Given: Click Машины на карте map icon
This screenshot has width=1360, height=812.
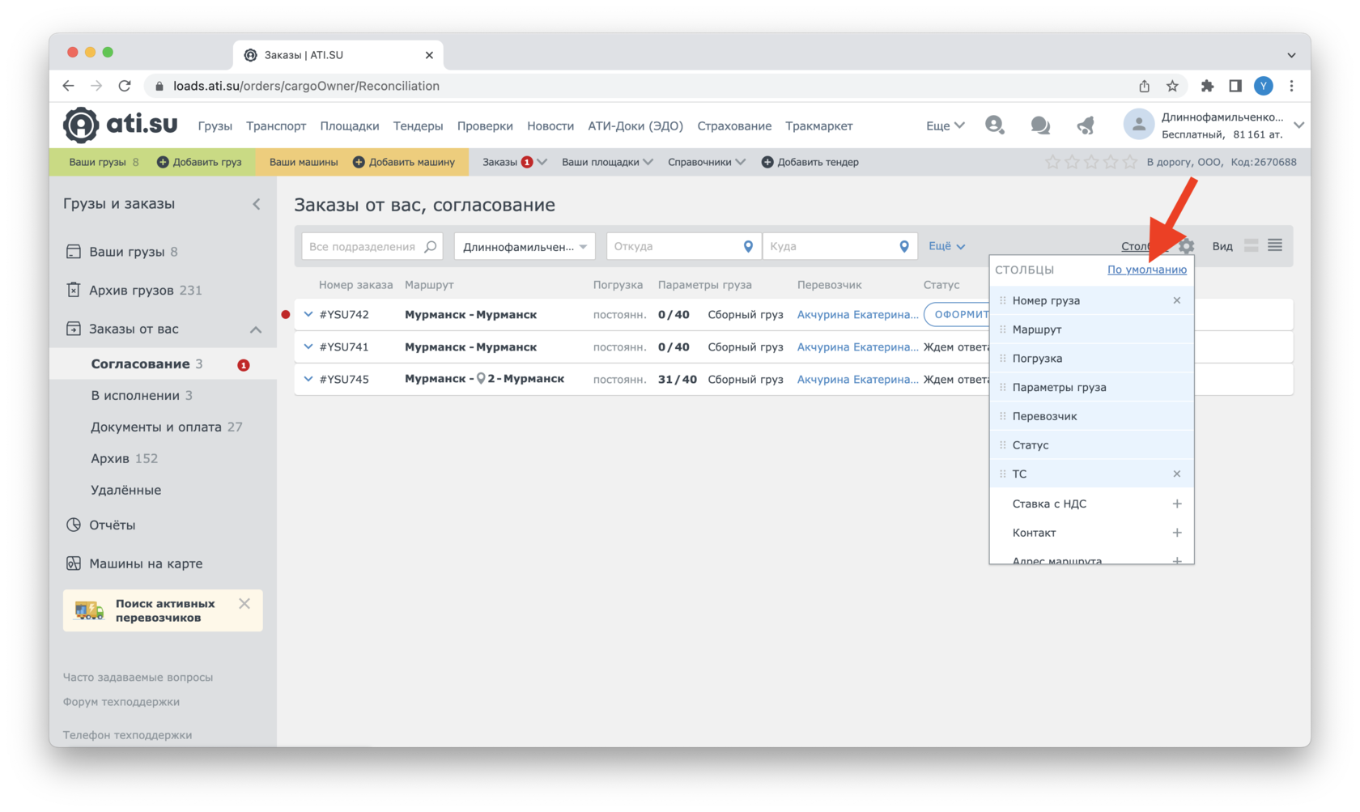Looking at the screenshot, I should coord(74,563).
